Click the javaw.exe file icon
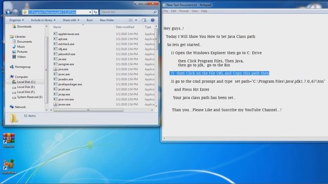The width and height of the screenshot is (328, 184). [55, 104]
